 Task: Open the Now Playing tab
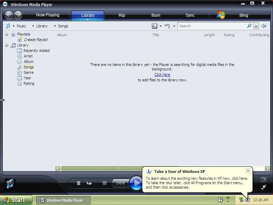coord(48,15)
